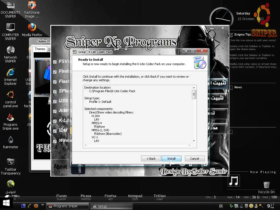280x210 pixels.
Task: Click the Install button in Setup
Action: coord(171,158)
